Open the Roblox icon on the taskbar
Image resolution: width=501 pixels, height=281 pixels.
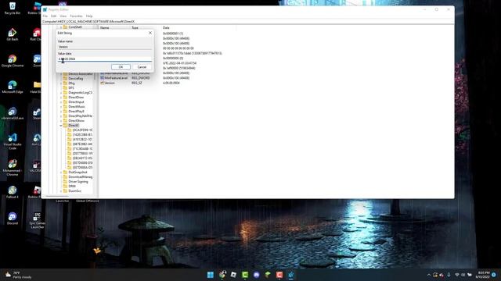coord(233,275)
